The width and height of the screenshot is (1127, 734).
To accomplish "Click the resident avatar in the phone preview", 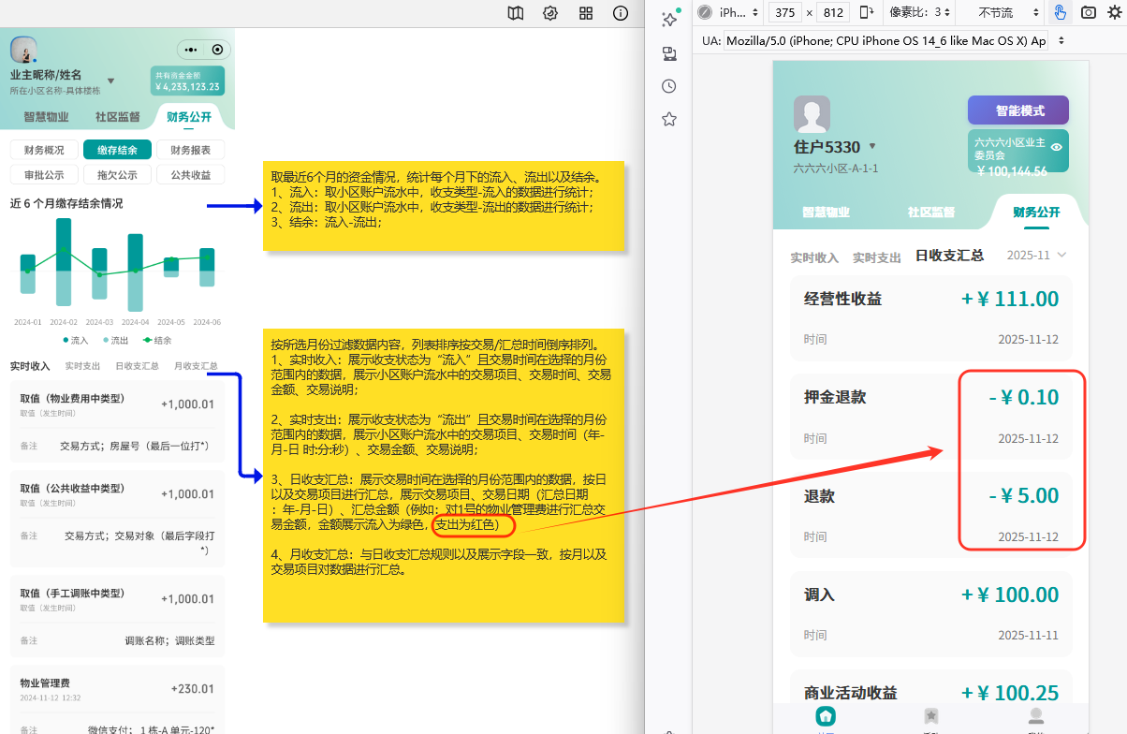I will pyautogui.click(x=812, y=114).
